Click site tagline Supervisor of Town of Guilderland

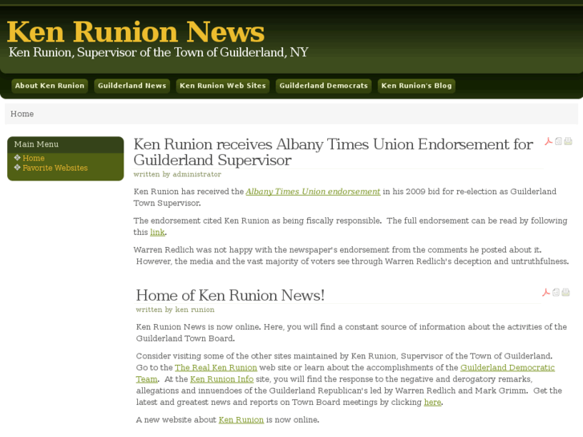[x=159, y=52]
